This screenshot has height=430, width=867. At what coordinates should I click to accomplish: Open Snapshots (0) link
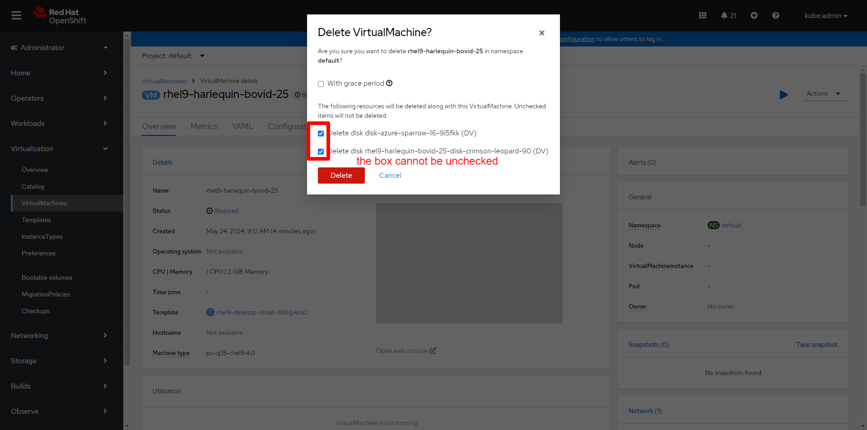click(649, 345)
